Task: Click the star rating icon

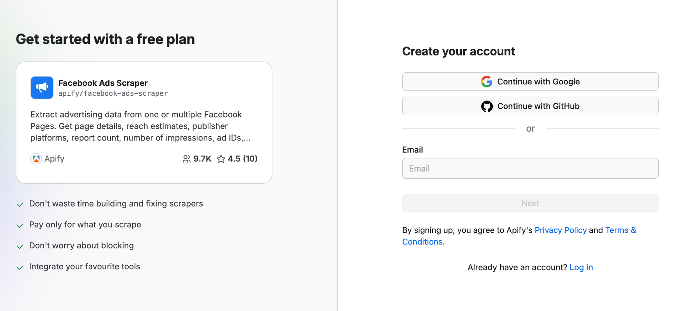Action: [x=221, y=159]
